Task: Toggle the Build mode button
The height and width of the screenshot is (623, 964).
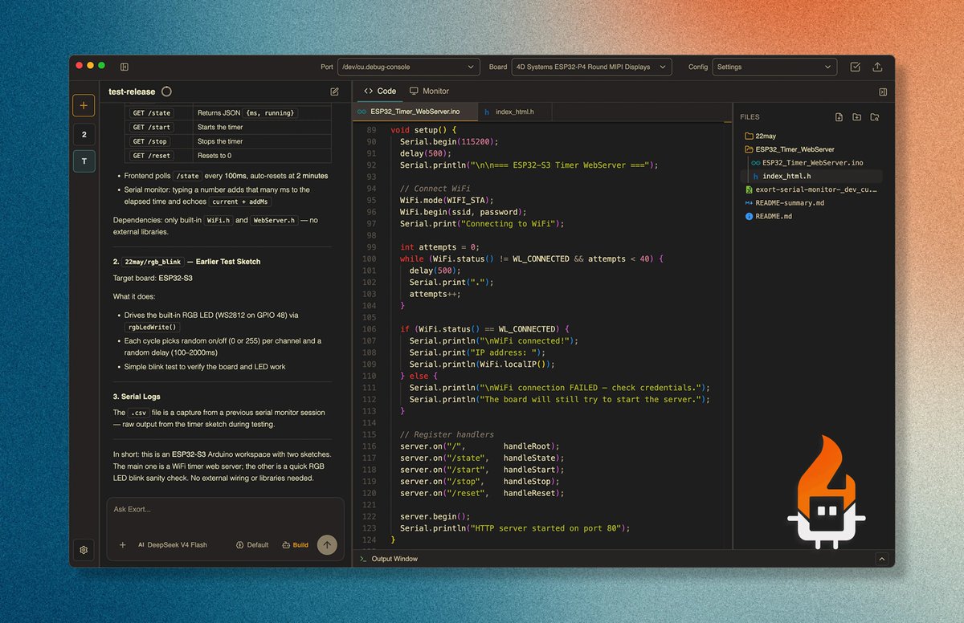Action: (295, 544)
